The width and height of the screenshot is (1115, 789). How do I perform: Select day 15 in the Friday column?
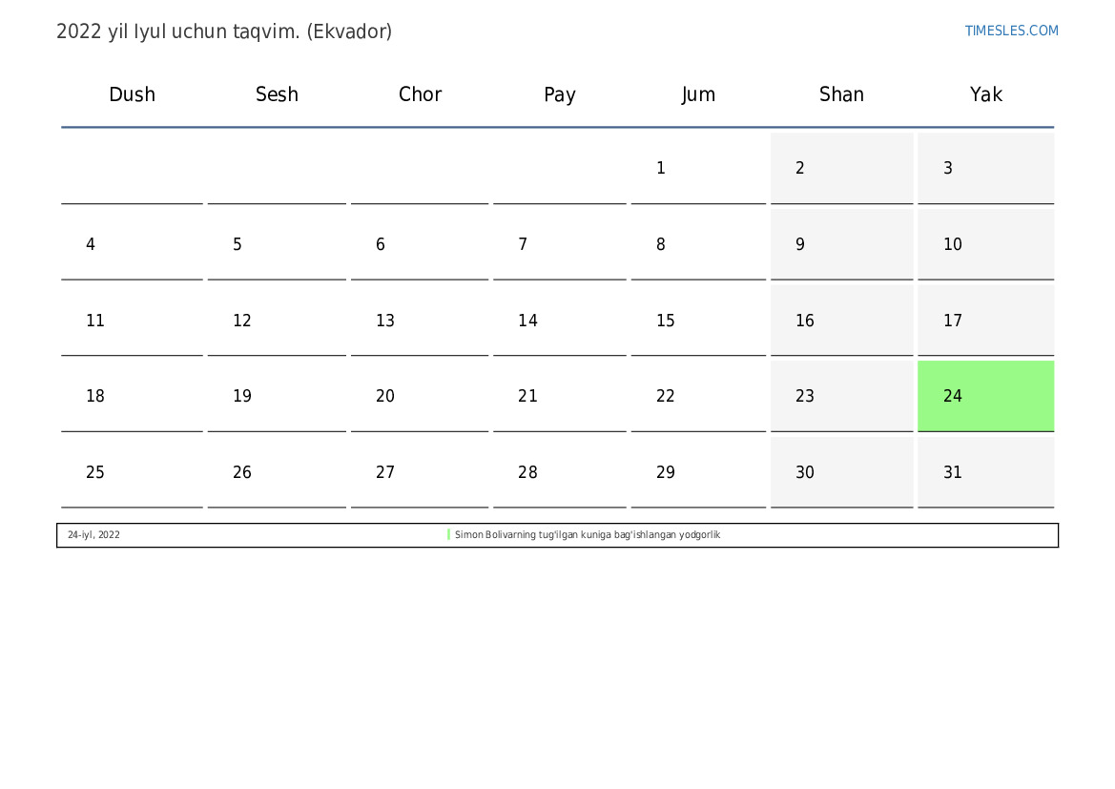[x=698, y=321]
